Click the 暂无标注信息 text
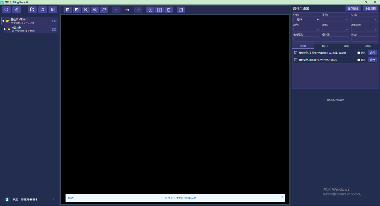 [335, 100]
